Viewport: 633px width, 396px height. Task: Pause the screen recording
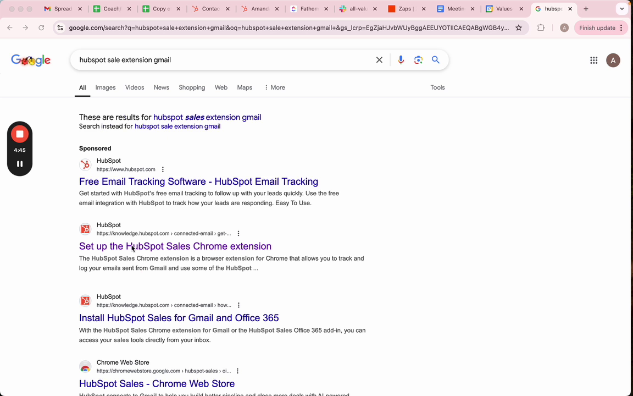[19, 164]
